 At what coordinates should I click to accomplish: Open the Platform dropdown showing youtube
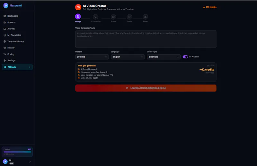[92, 57]
